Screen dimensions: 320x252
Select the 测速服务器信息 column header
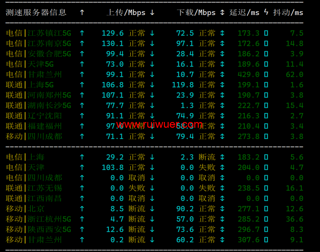(36, 12)
